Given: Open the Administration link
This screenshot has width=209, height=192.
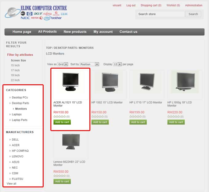Looking at the screenshot, I should 194,5.
